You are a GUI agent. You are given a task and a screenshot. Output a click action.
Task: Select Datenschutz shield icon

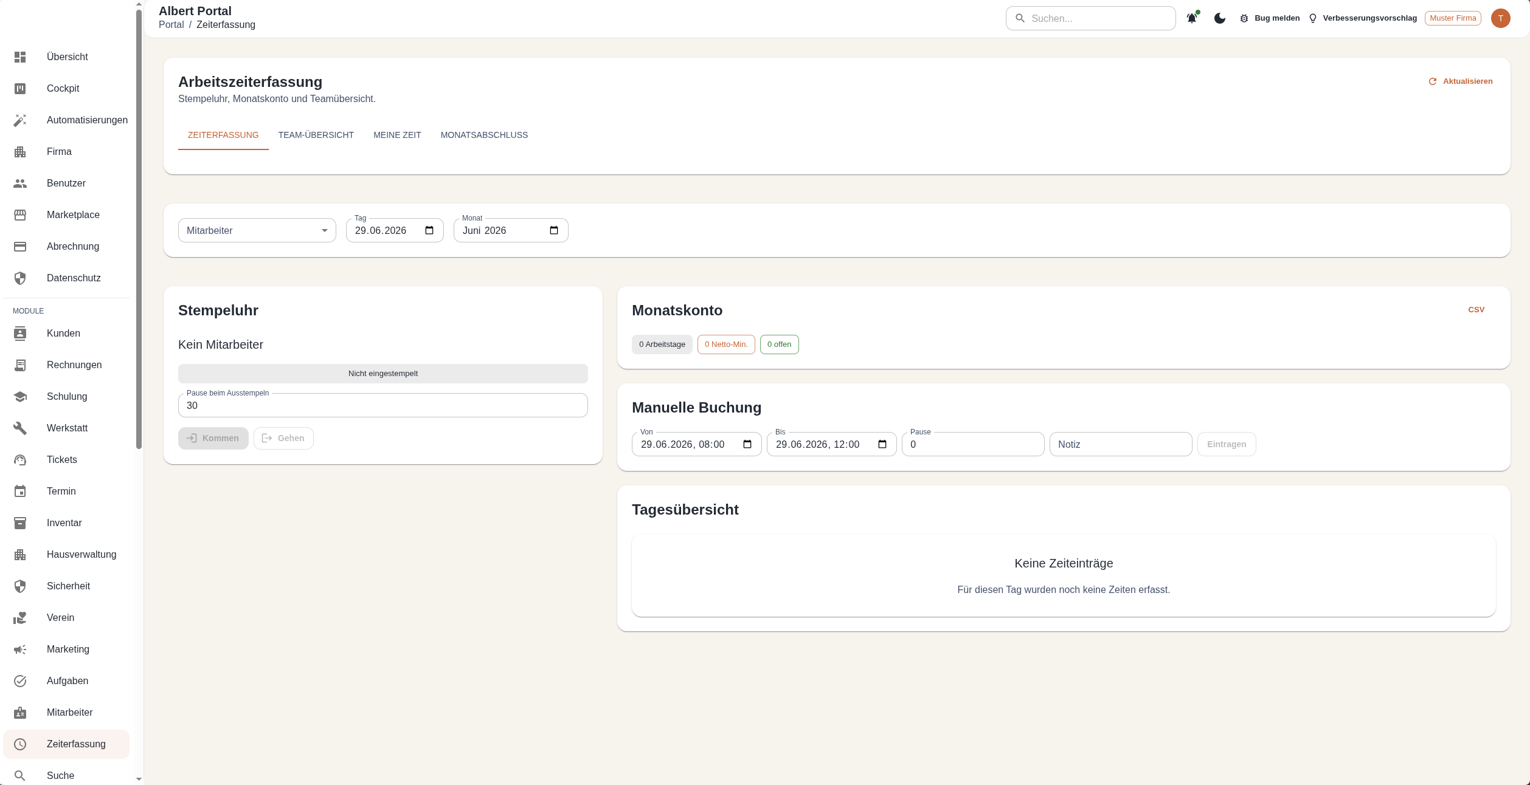coord(20,278)
